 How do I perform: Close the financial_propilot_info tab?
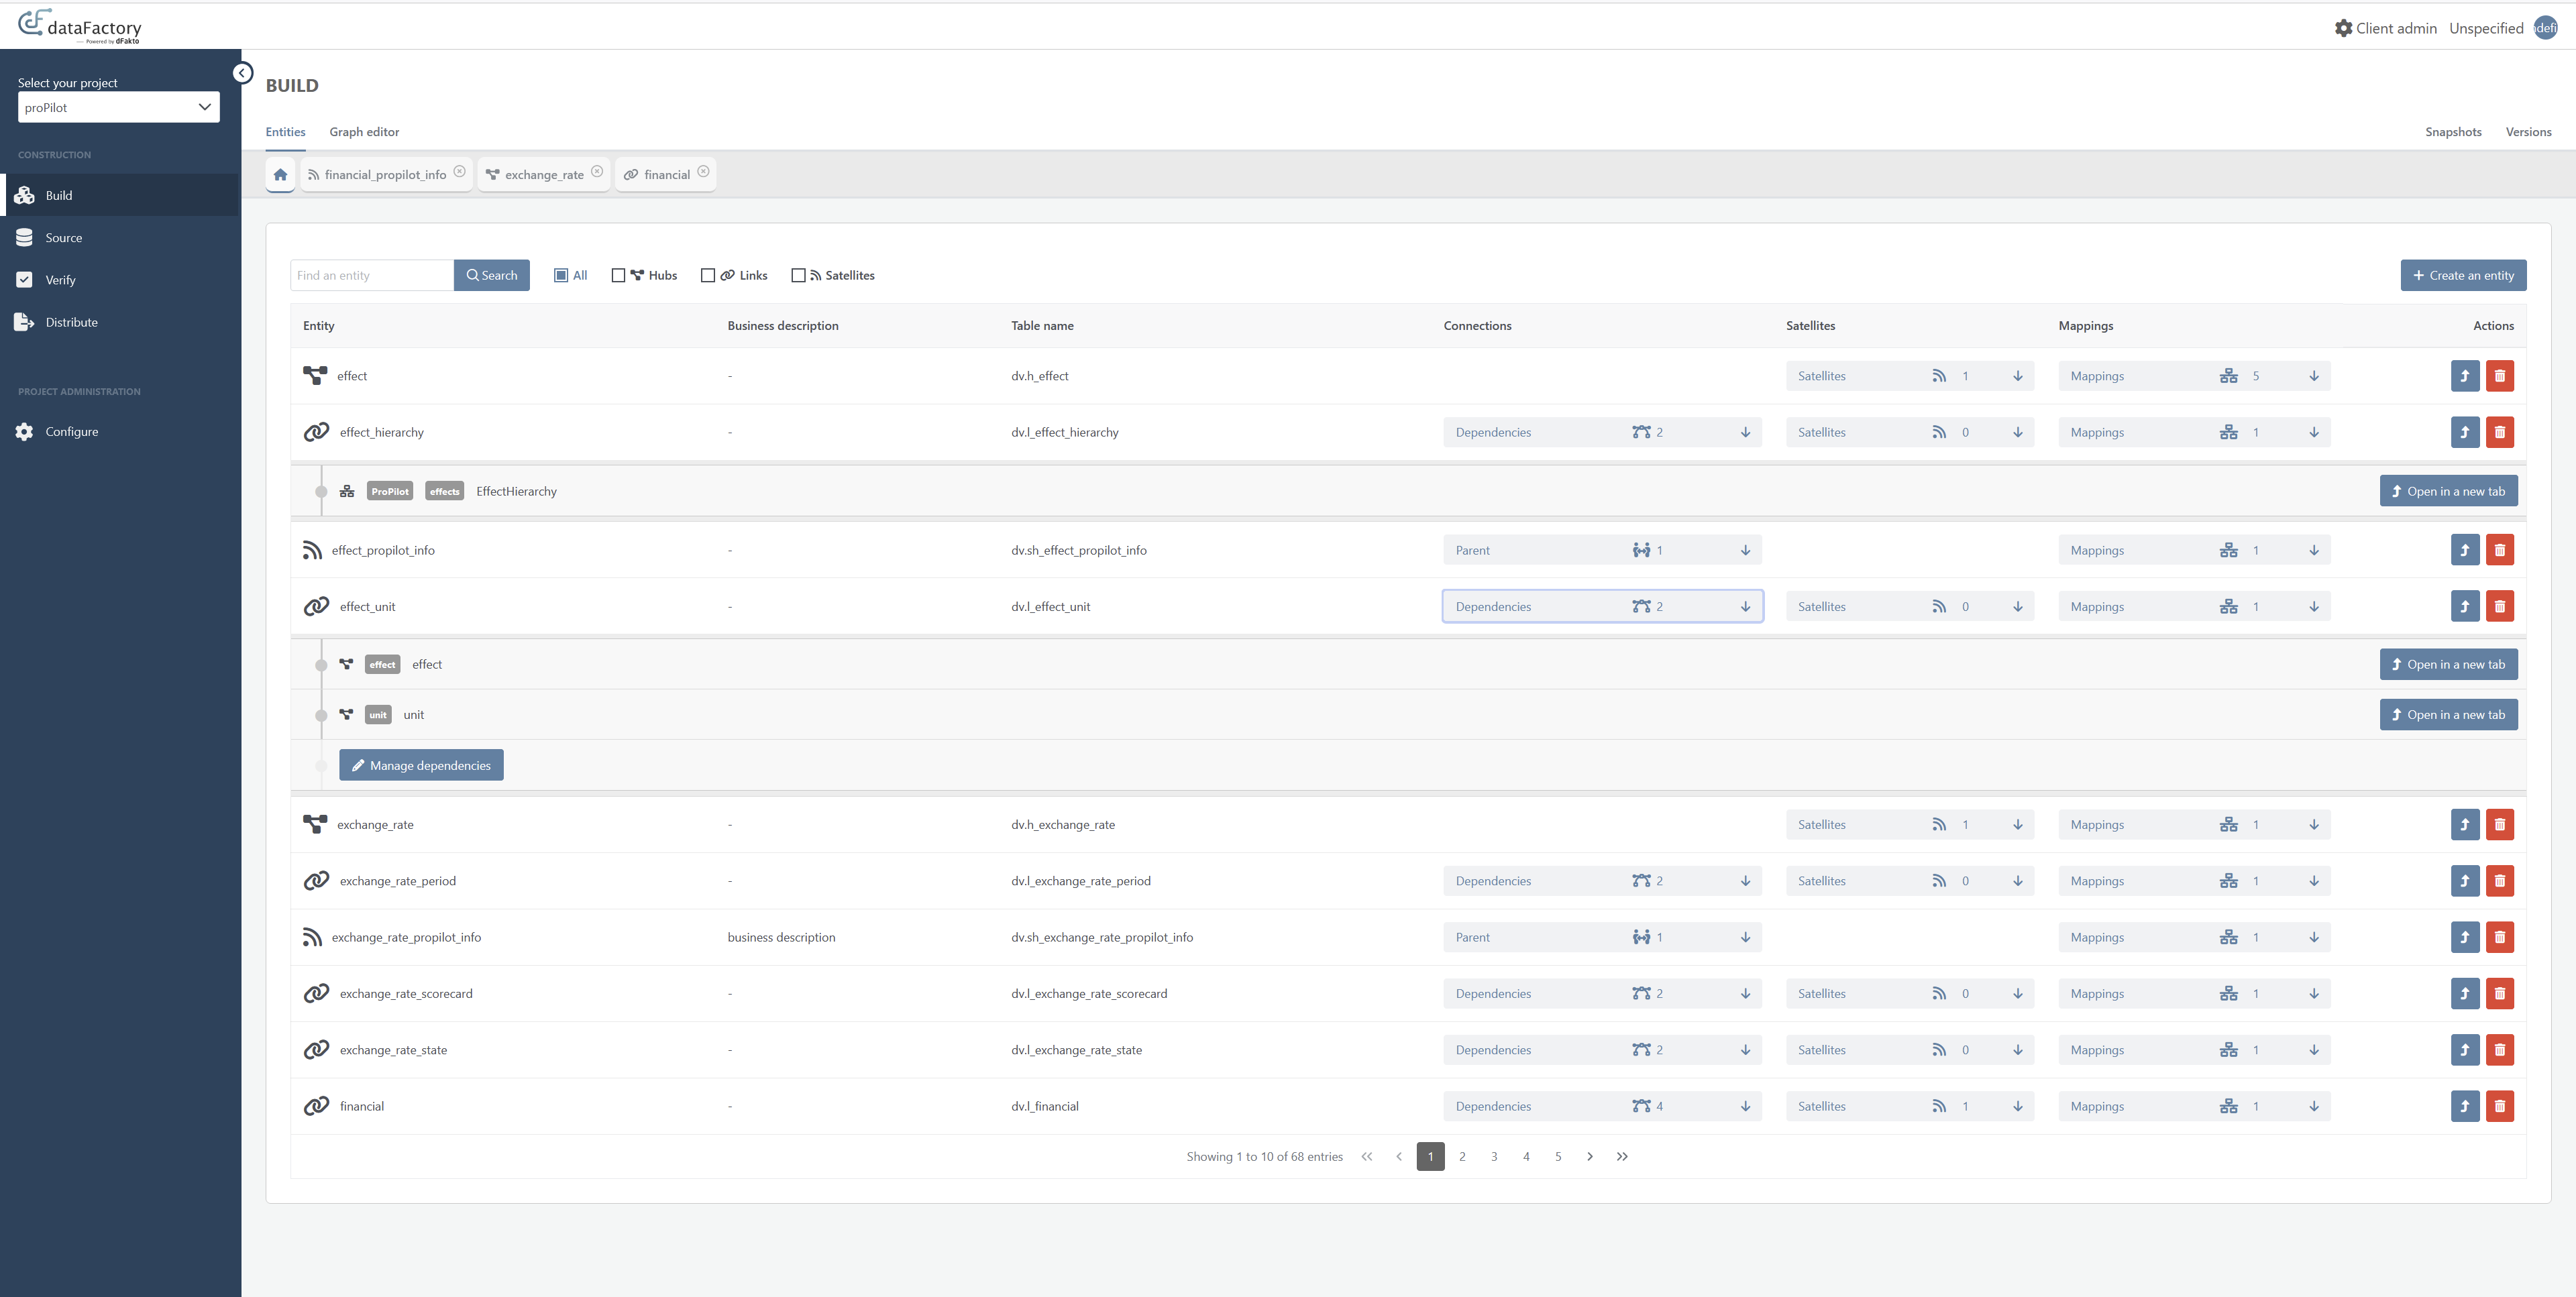(460, 172)
